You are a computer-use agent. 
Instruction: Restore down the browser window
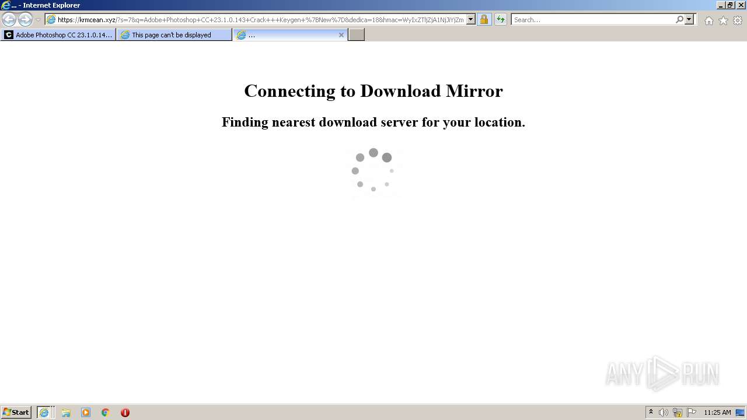(x=729, y=5)
